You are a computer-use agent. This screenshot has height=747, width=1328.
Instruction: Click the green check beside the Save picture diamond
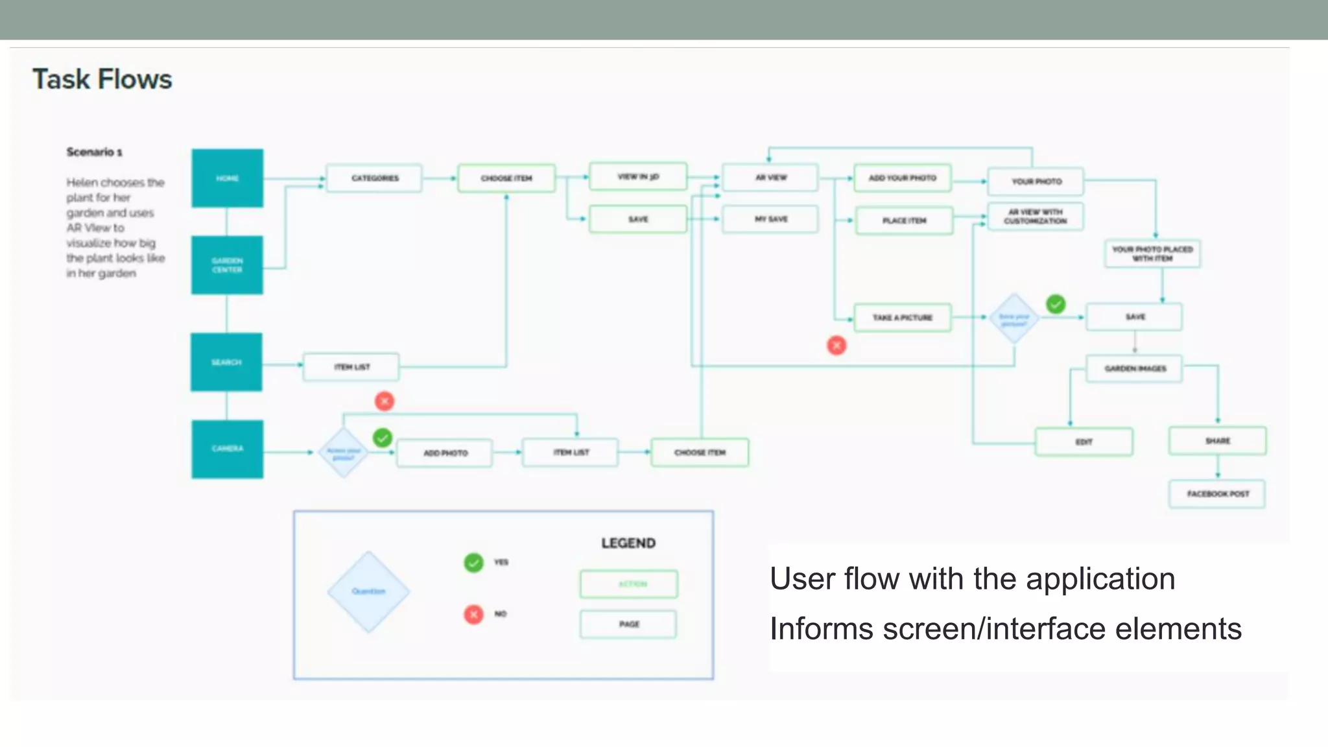(x=1056, y=303)
